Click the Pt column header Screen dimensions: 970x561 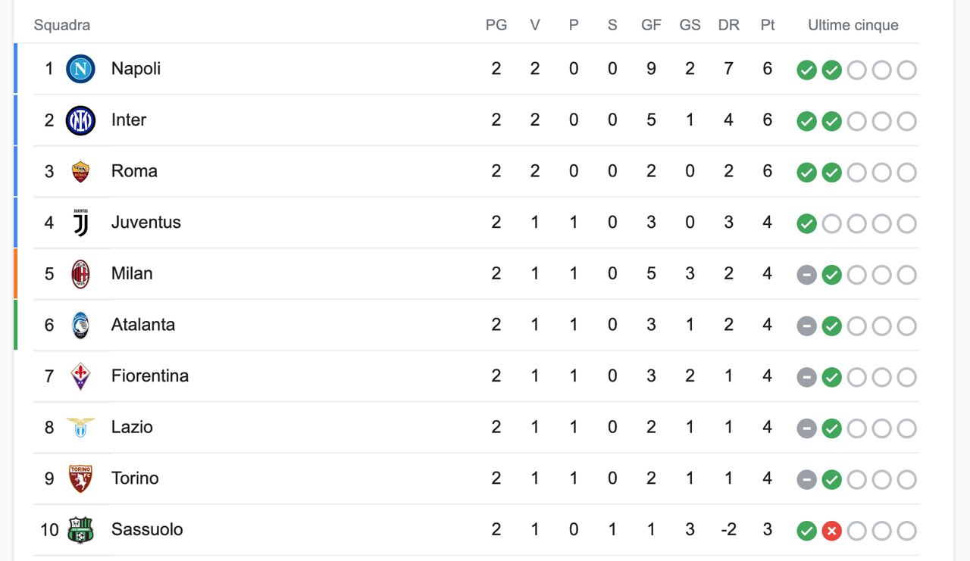pos(768,25)
